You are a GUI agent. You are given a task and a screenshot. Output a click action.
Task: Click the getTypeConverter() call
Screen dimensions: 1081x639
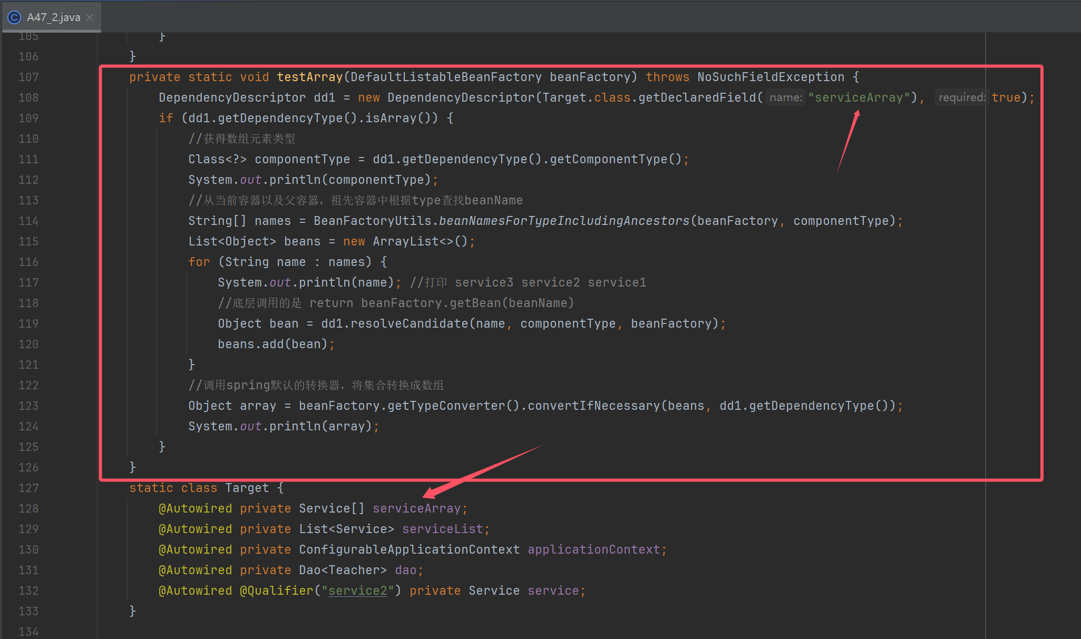pyautogui.click(x=453, y=406)
